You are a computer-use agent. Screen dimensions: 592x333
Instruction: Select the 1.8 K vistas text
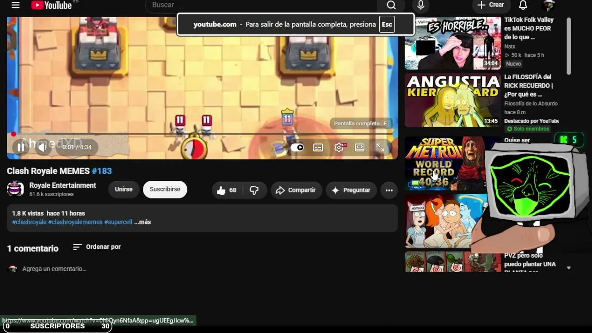(28, 213)
